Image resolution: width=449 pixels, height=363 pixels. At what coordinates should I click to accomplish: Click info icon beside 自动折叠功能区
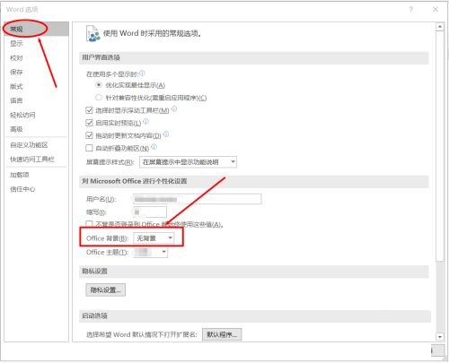[x=154, y=147]
